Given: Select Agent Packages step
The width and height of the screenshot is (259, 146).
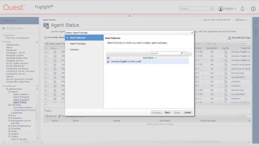Looking at the screenshot, I should [x=78, y=43].
